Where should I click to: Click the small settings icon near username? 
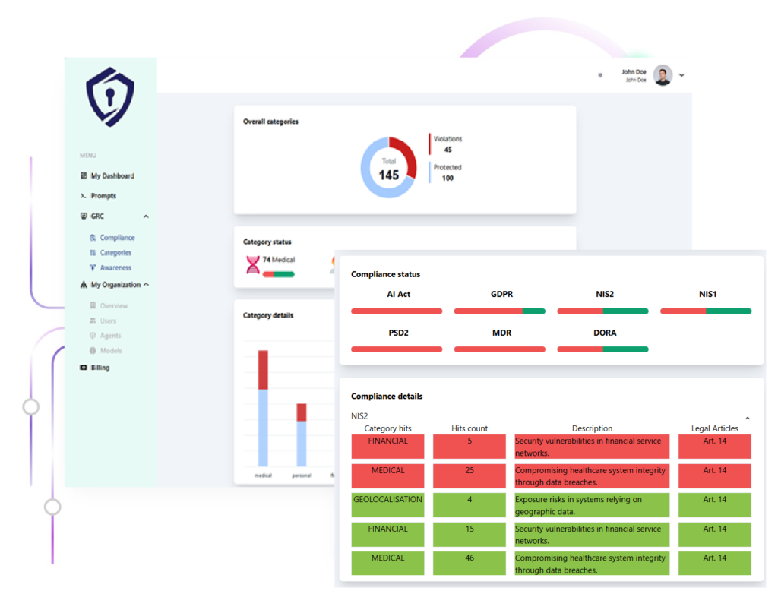[600, 75]
